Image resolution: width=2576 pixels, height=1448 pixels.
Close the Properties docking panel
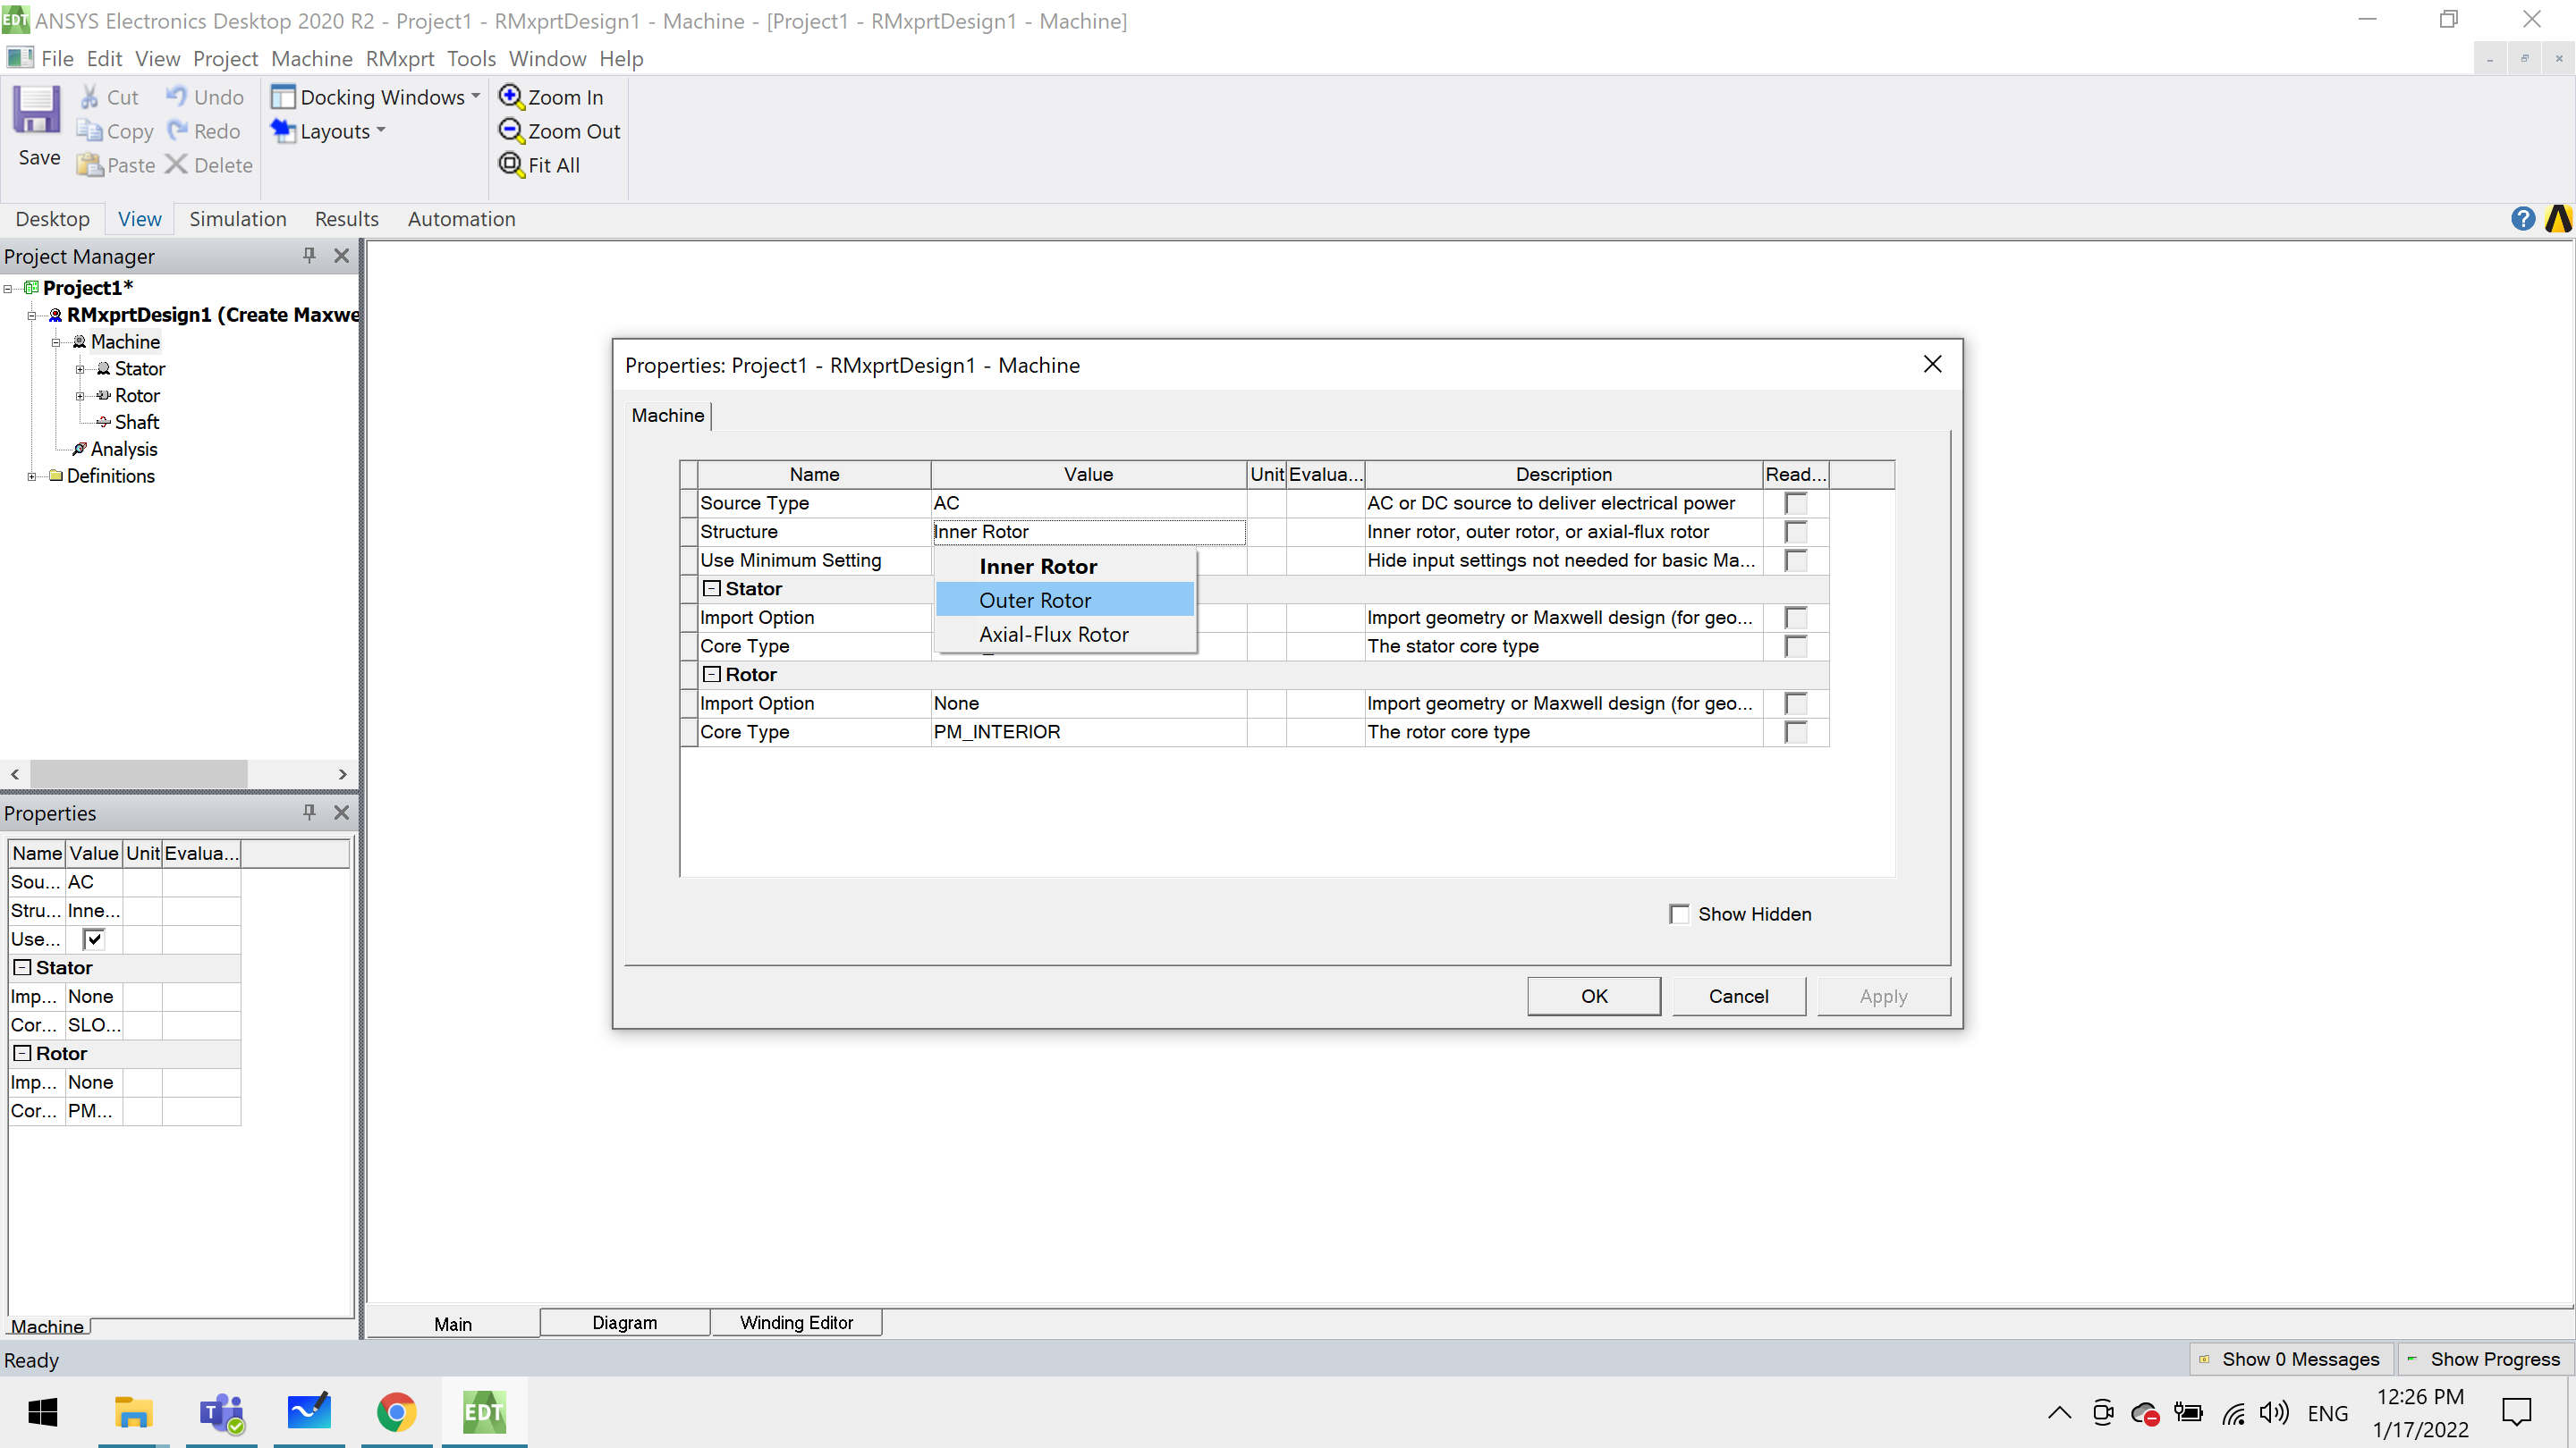[341, 812]
